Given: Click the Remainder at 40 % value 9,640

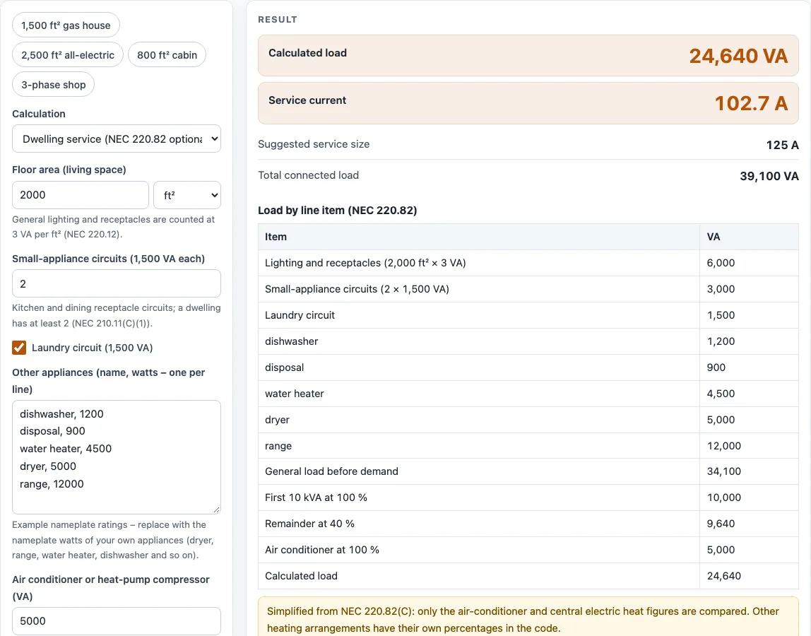Looking at the screenshot, I should coord(721,524).
